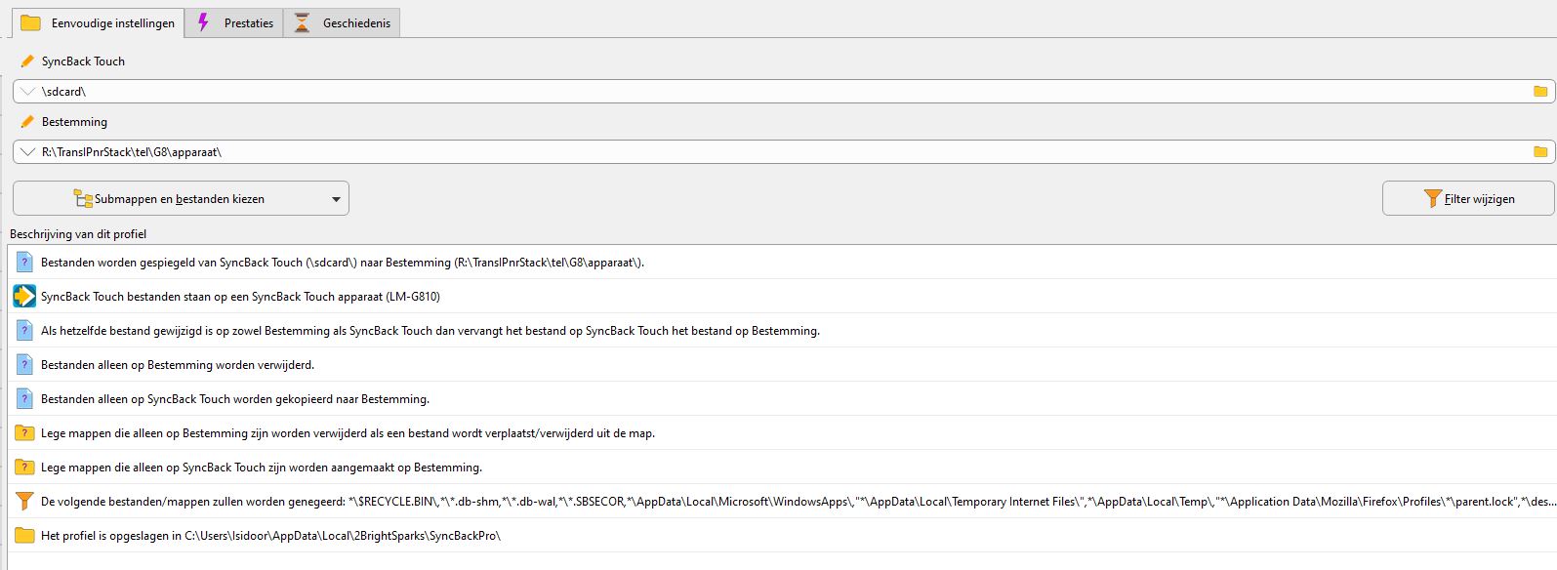The height and width of the screenshot is (570, 1557).
Task: Click the Filter wijzigen button
Action: [1468, 199]
